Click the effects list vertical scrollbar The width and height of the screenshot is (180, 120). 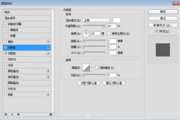click(x=53, y=60)
